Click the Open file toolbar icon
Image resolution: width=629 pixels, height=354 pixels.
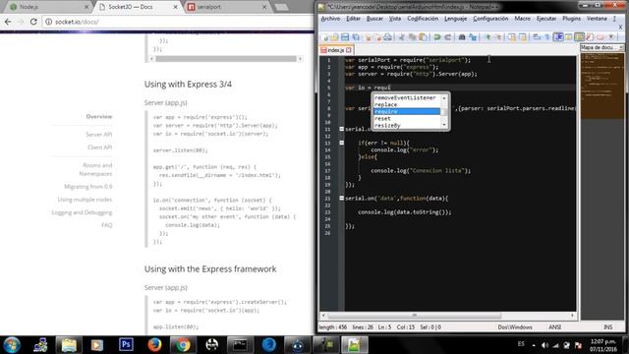pos(334,37)
